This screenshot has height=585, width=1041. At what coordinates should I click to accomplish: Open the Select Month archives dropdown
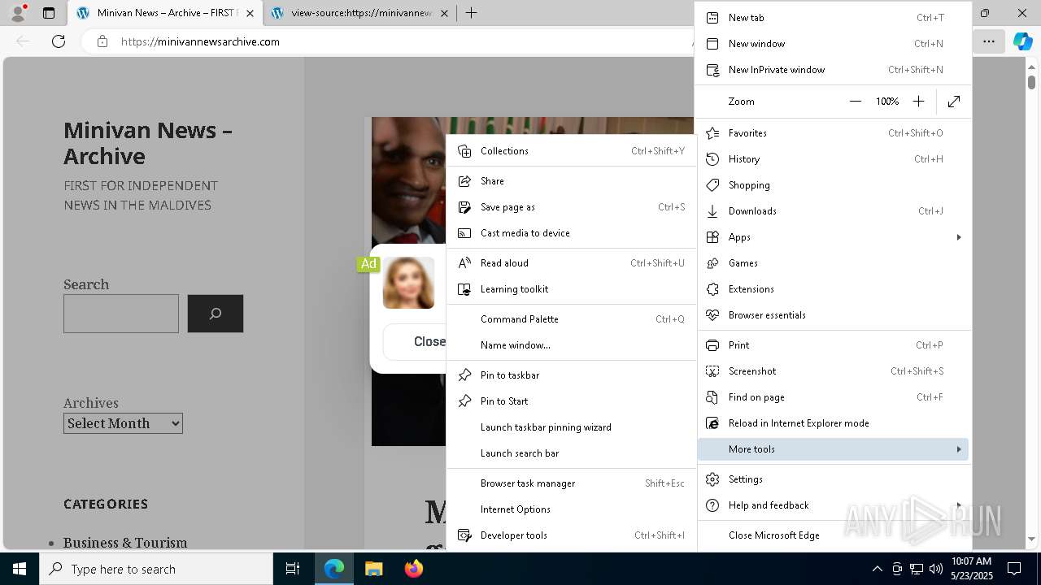click(x=123, y=423)
